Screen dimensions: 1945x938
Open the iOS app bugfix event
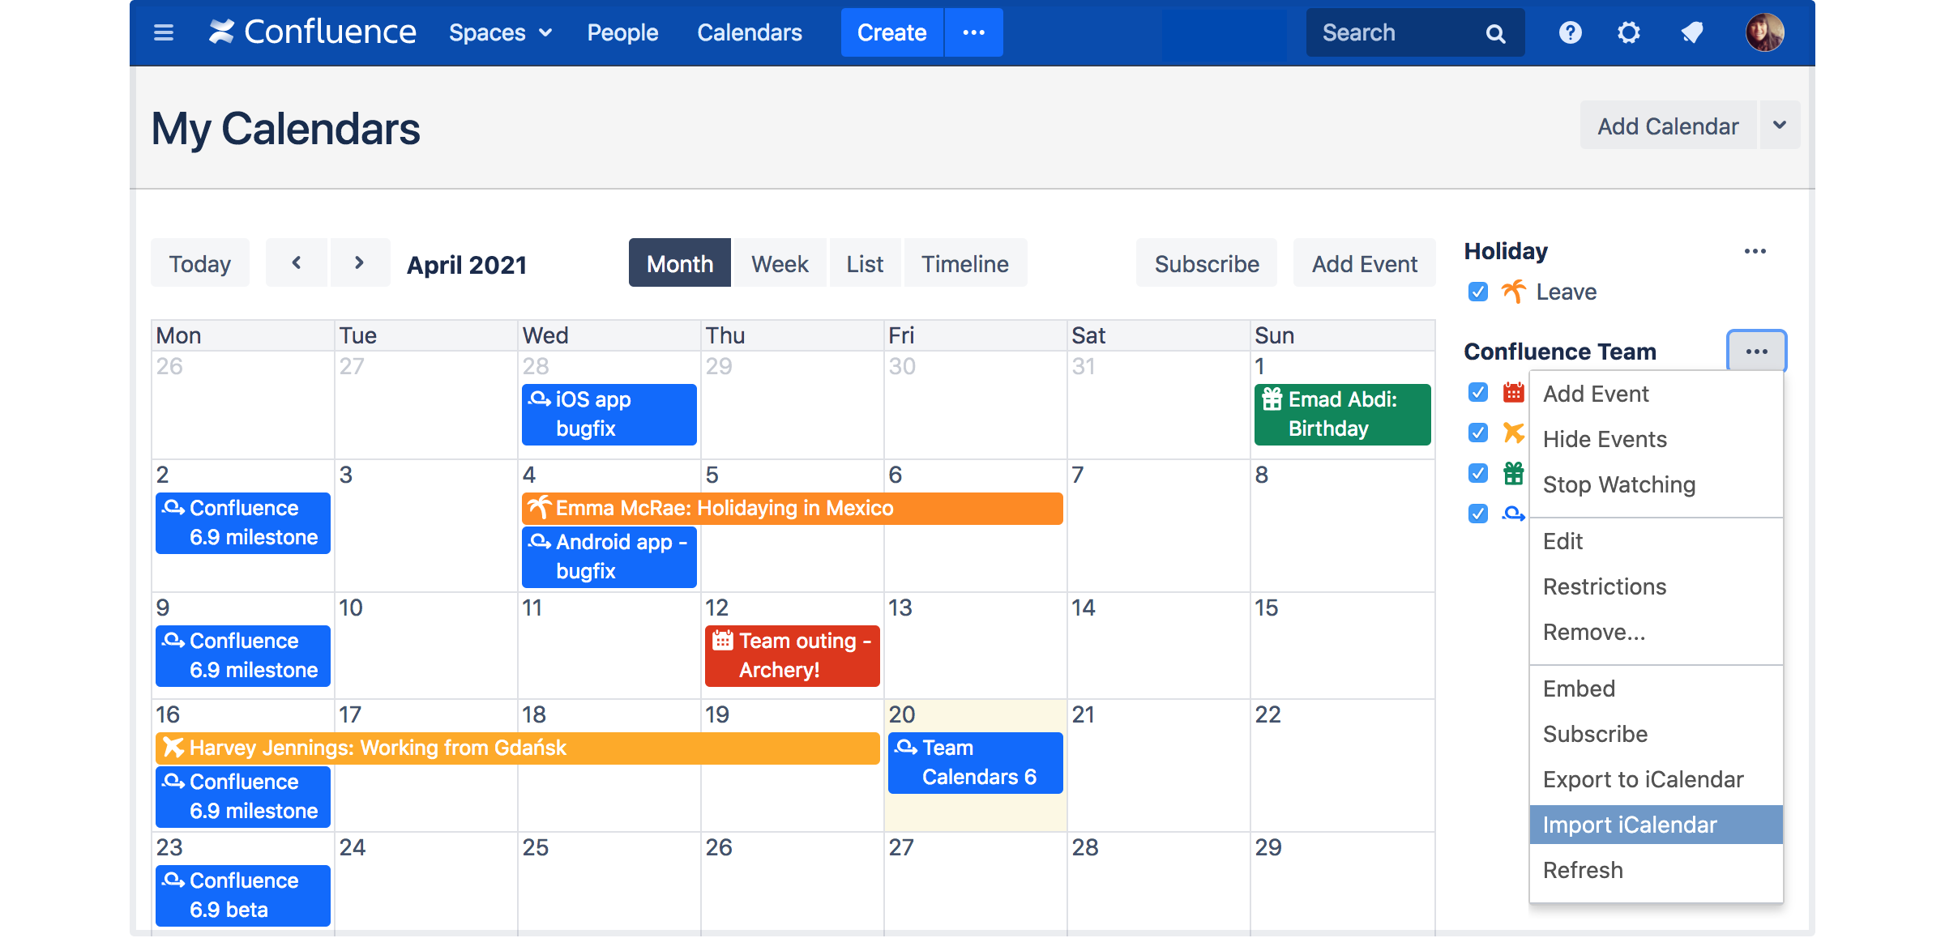[x=609, y=414]
